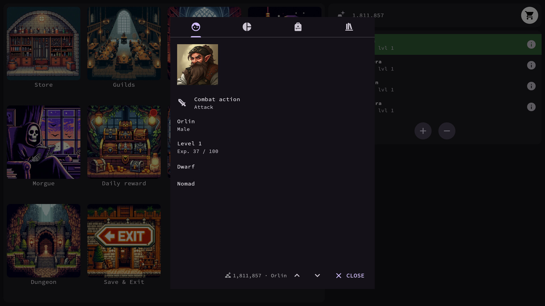Click Save & Exit

[x=124, y=241]
